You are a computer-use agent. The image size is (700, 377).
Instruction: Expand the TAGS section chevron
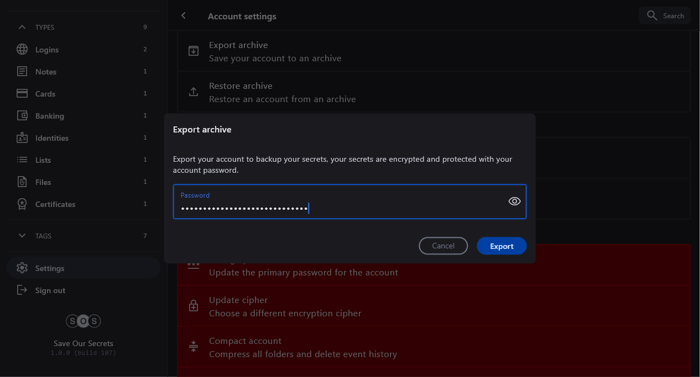click(x=22, y=236)
